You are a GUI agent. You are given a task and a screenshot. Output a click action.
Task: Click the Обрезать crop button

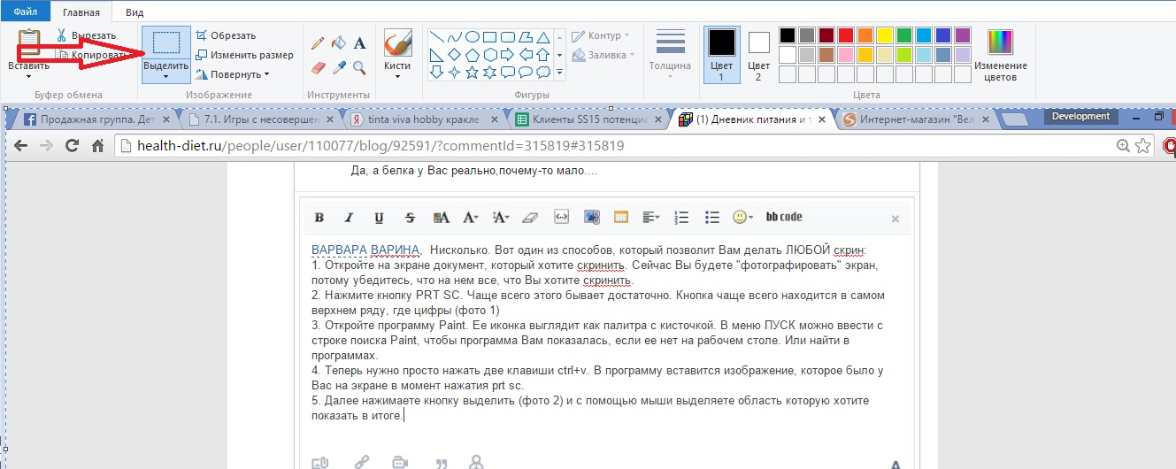point(227,35)
